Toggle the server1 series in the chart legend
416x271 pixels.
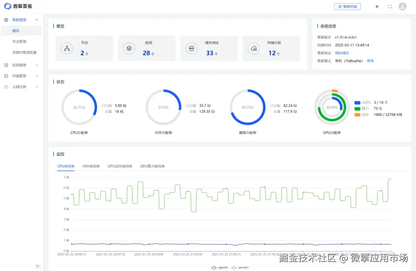[240, 268]
